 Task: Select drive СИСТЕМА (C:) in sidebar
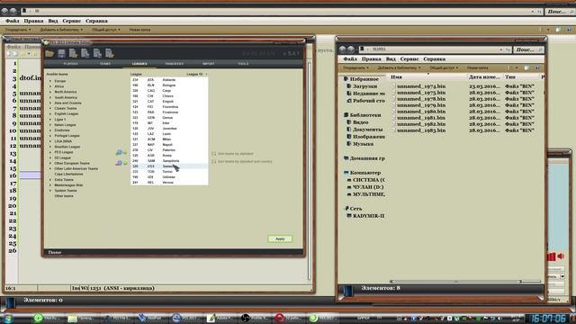tap(365, 180)
